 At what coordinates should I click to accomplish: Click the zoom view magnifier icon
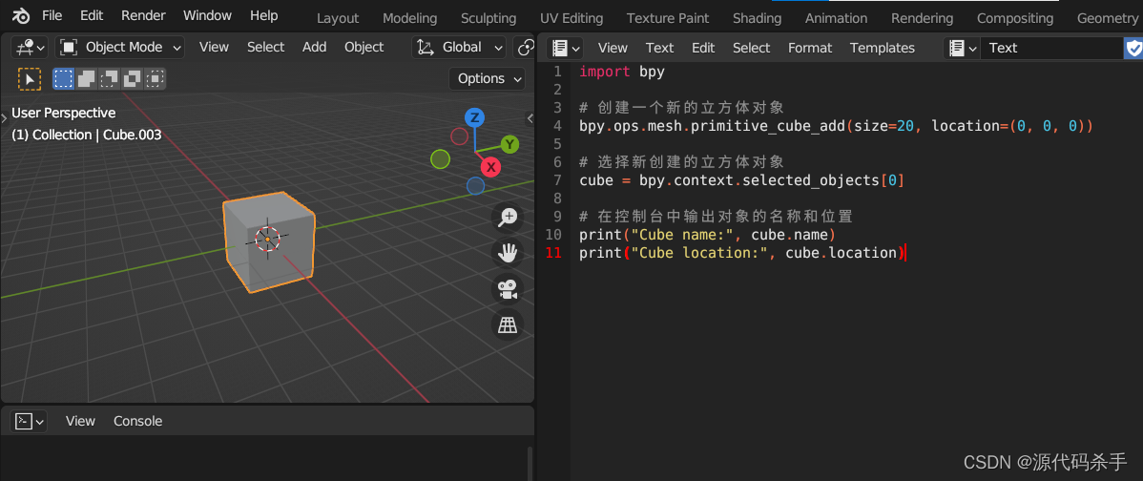click(507, 217)
